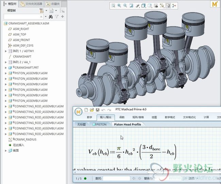Expand the 截面 sections node

pos(6,151)
